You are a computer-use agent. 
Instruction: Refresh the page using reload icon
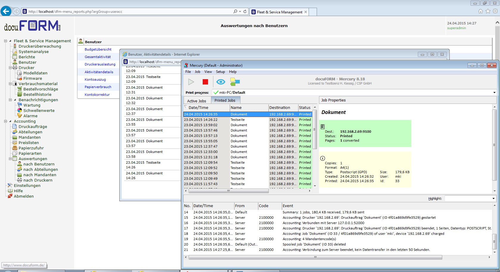point(245,12)
